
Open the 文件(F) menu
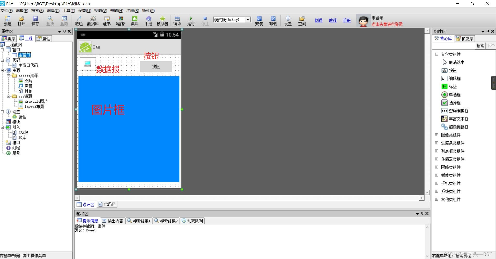pyautogui.click(x=6, y=11)
